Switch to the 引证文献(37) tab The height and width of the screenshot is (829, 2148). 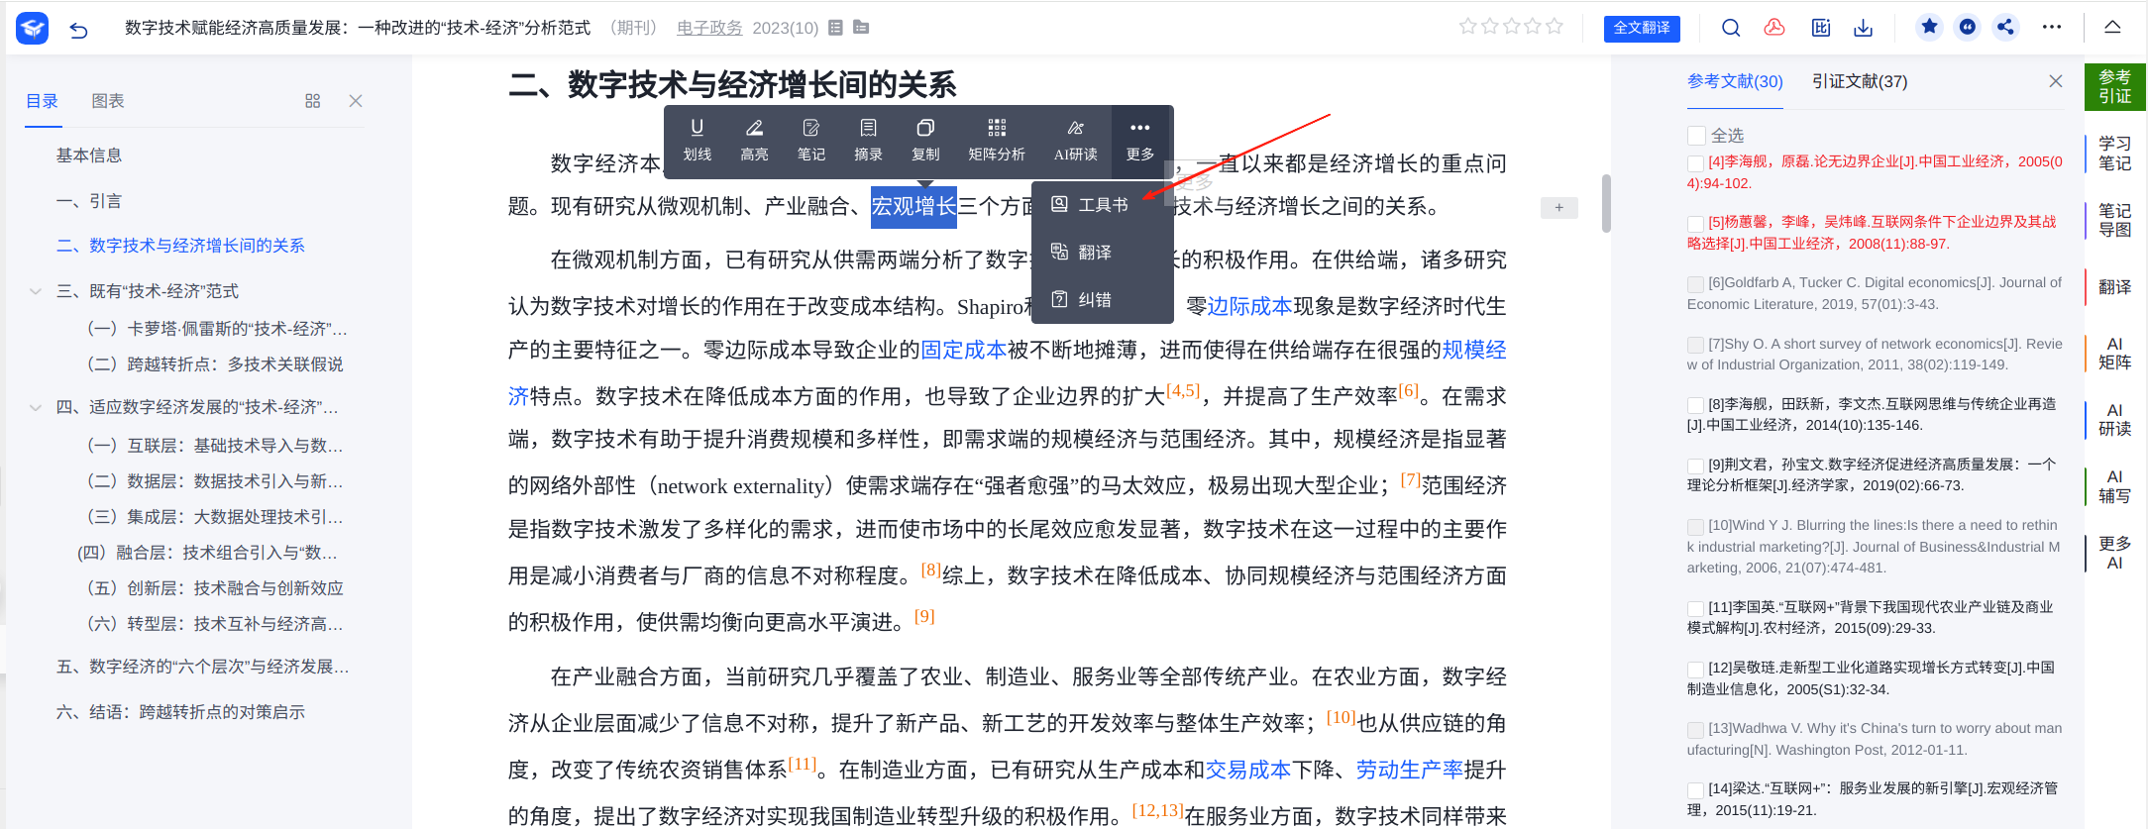pos(1859,81)
